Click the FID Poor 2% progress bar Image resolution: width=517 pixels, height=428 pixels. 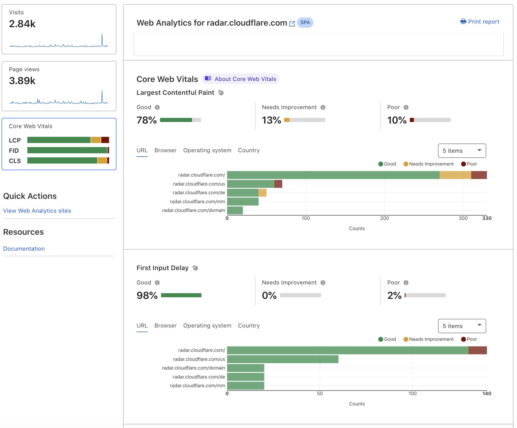click(425, 295)
